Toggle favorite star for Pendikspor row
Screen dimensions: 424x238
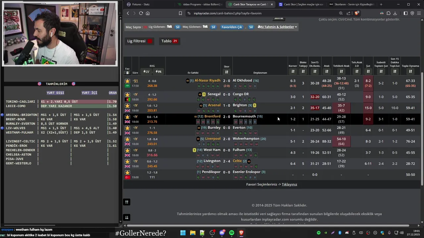127,173
